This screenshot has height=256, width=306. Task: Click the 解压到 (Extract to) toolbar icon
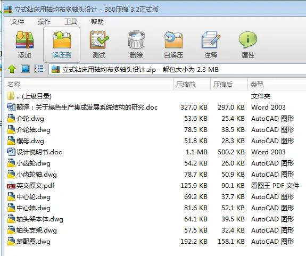click(62, 40)
